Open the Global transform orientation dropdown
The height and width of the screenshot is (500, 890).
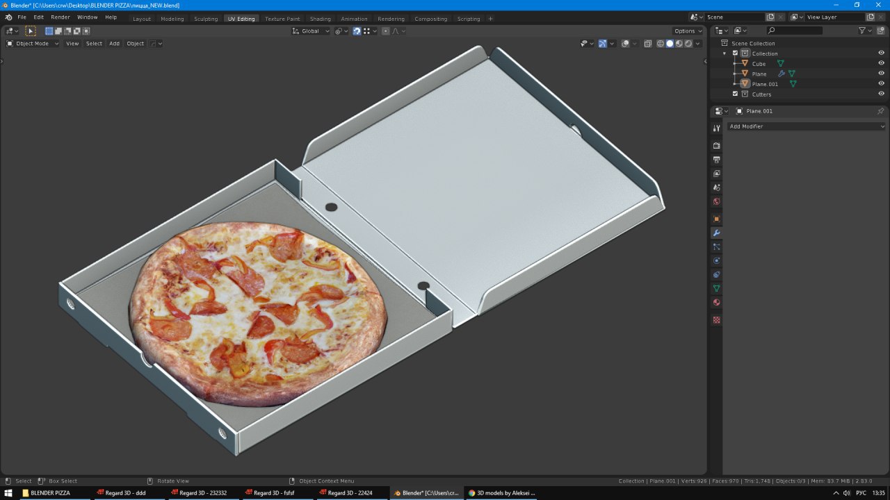click(311, 31)
